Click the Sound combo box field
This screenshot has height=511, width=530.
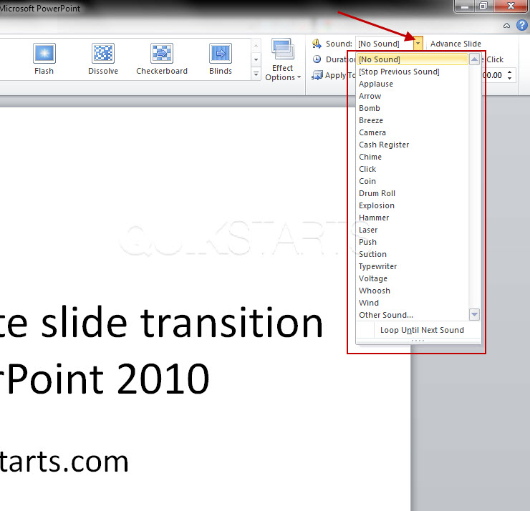[385, 44]
